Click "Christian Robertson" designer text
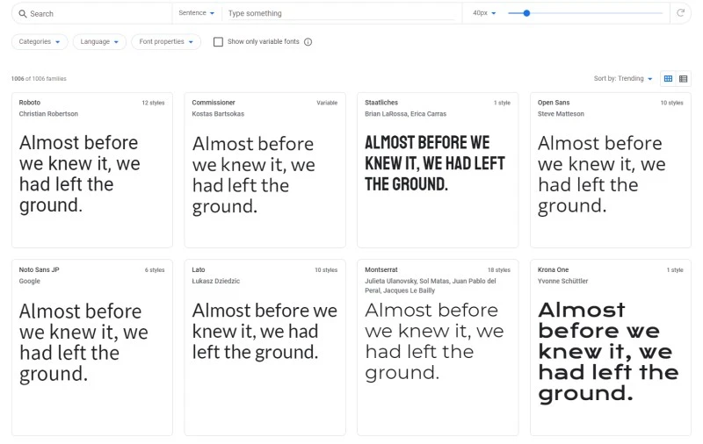Image resolution: width=703 pixels, height=444 pixels. click(48, 114)
